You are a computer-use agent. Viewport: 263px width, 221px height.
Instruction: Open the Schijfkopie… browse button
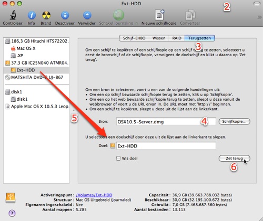coord(235,121)
